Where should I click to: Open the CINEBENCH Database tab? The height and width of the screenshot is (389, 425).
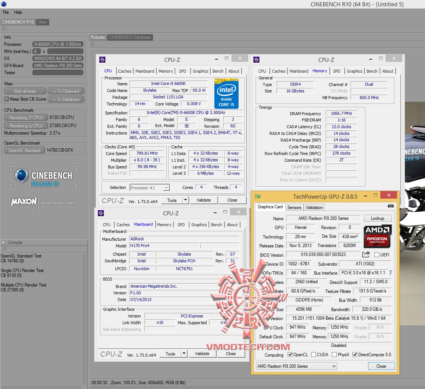pyautogui.click(x=130, y=37)
